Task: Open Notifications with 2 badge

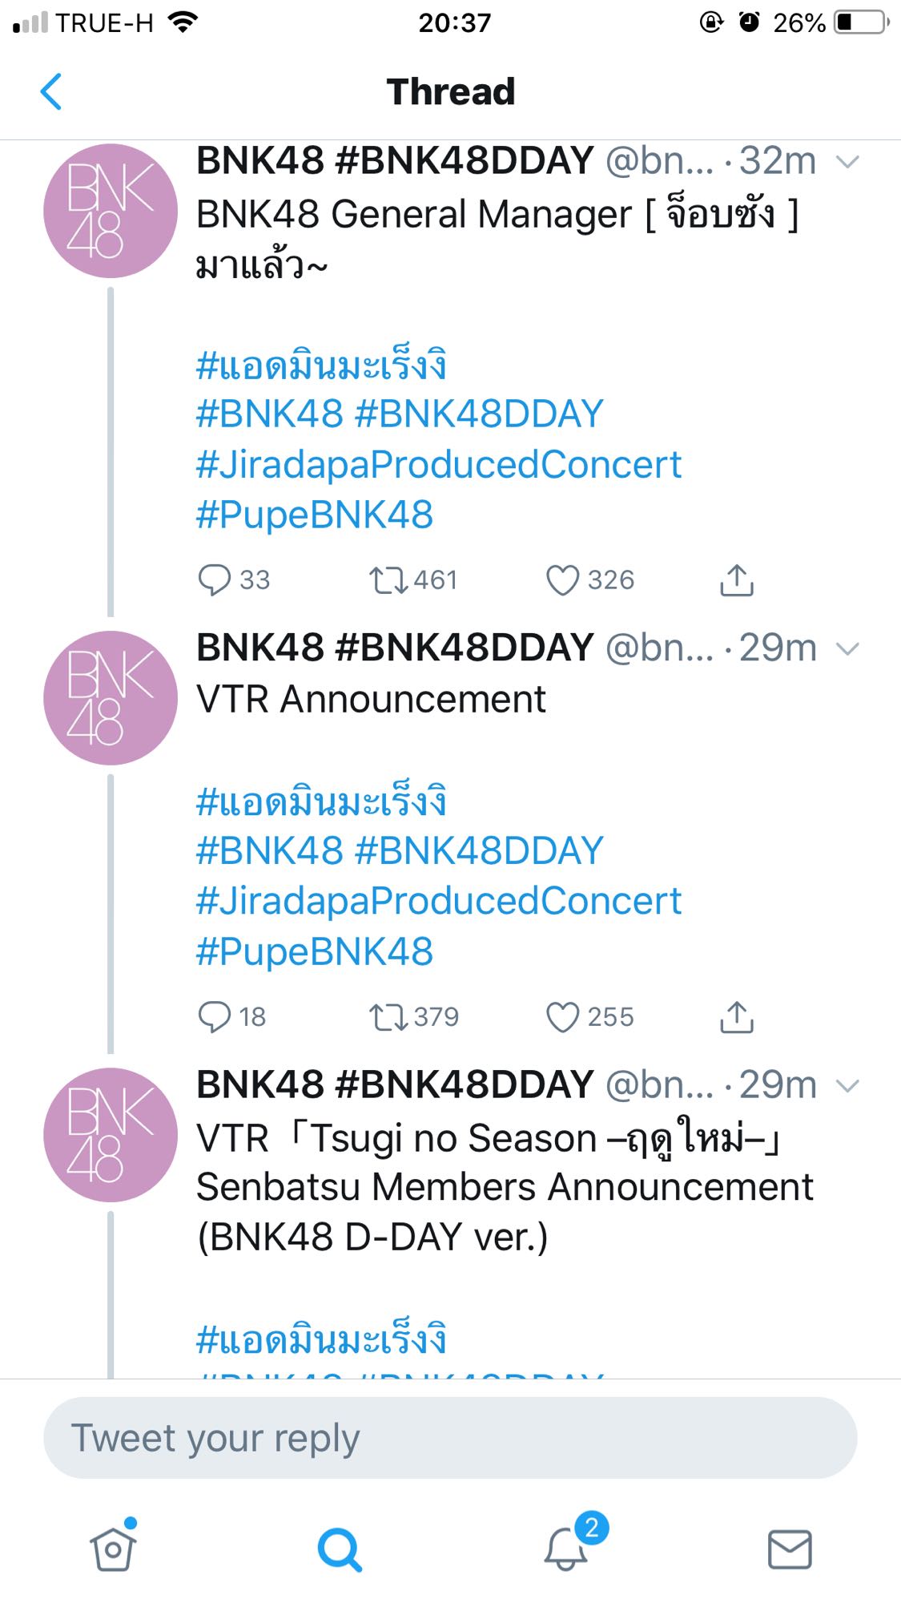Action: pos(566,1547)
